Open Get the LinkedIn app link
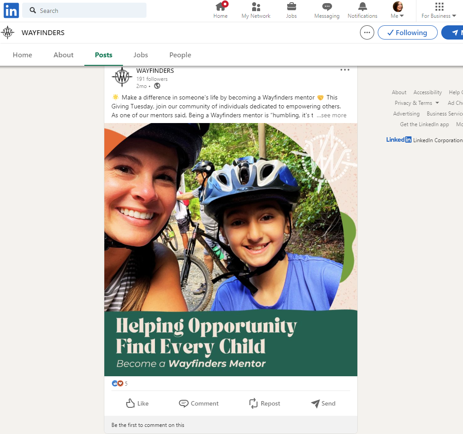Viewport: 463px width, 434px height. (x=424, y=124)
